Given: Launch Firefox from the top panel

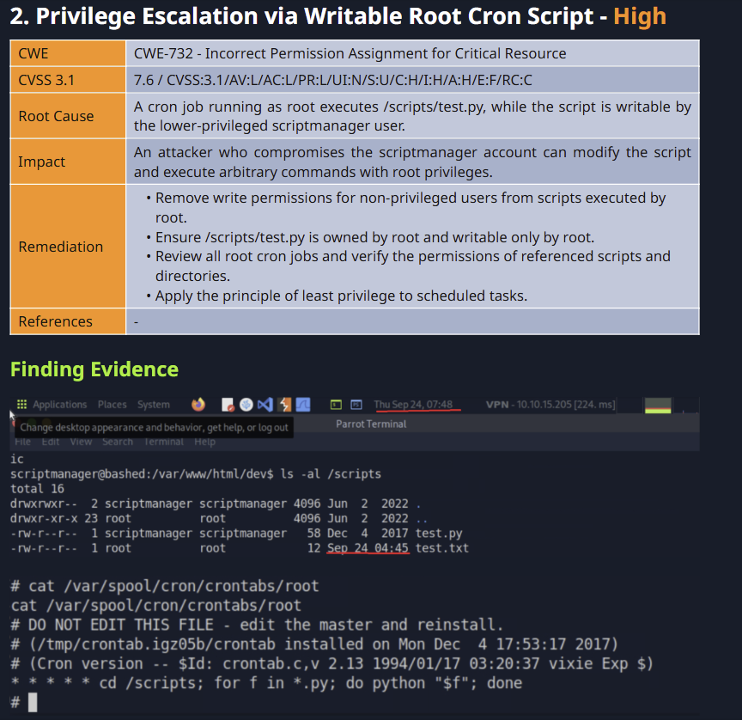Looking at the screenshot, I should [198, 405].
